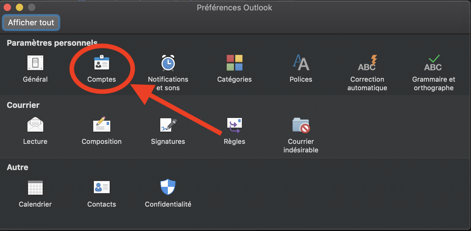Image resolution: width=471 pixels, height=231 pixels.
Task: Open the Comptes accounts pane
Action: click(101, 63)
